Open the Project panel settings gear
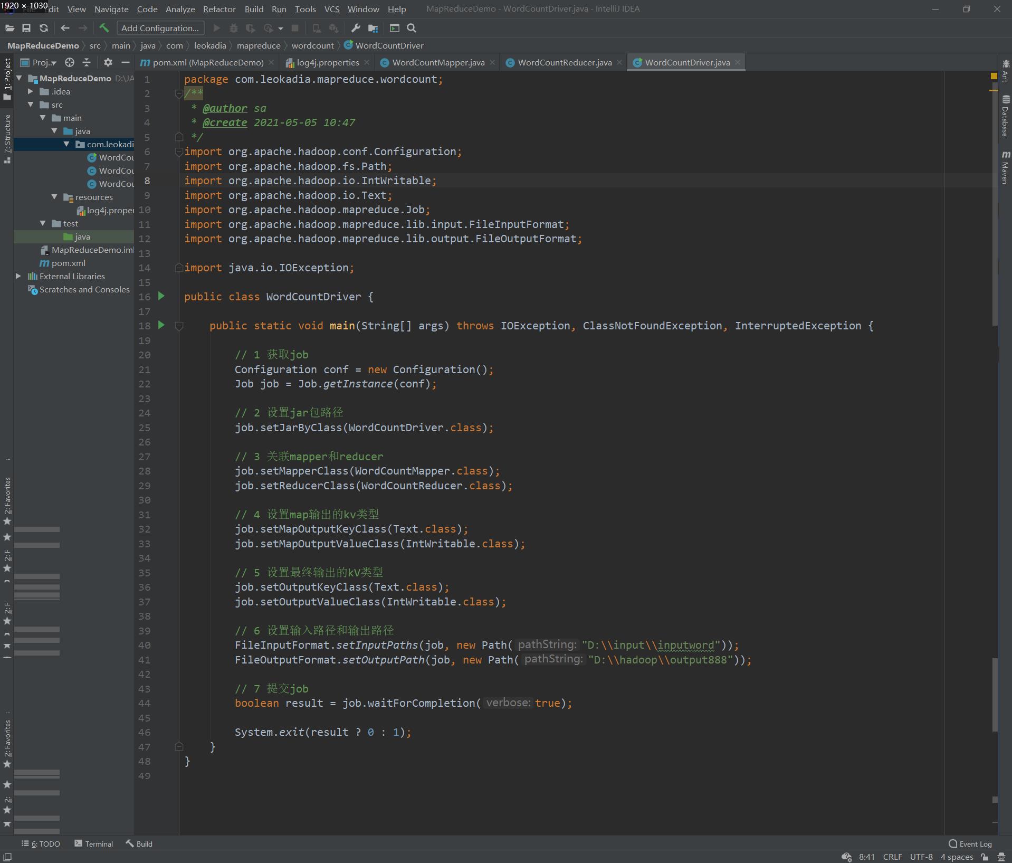The height and width of the screenshot is (863, 1012). 108,62
